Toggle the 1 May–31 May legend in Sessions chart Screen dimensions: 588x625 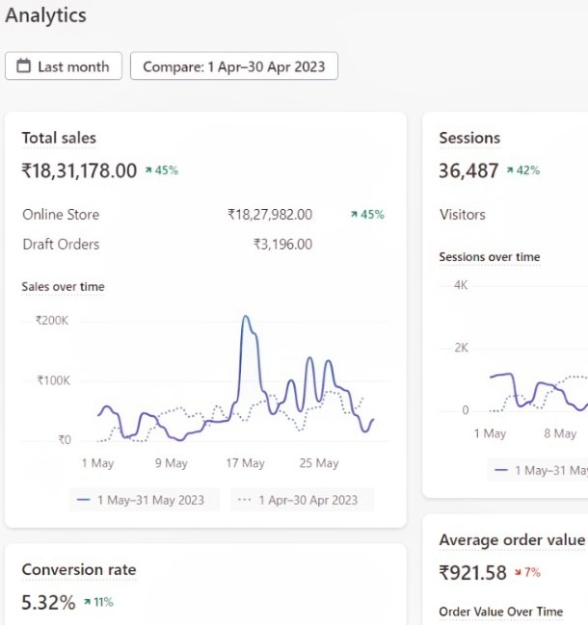click(540, 470)
